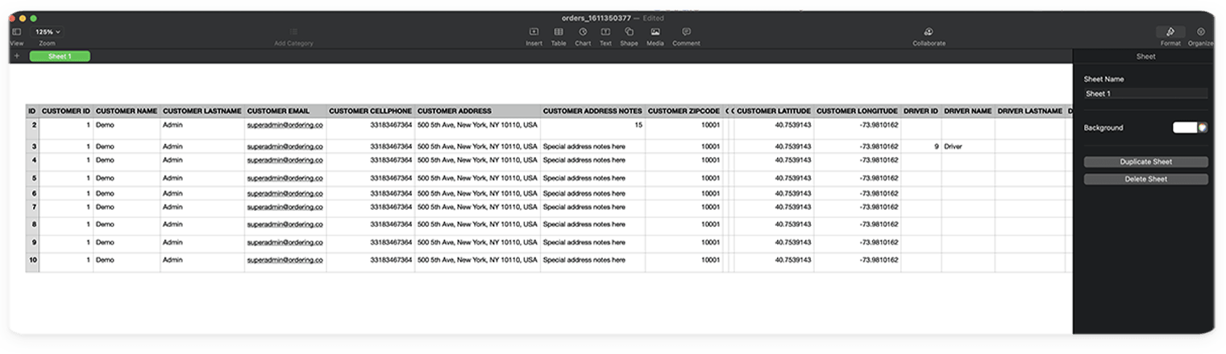This screenshot has height=354, width=1226.
Task: Select the cell reading Driver in row 3
Action: tap(968, 146)
